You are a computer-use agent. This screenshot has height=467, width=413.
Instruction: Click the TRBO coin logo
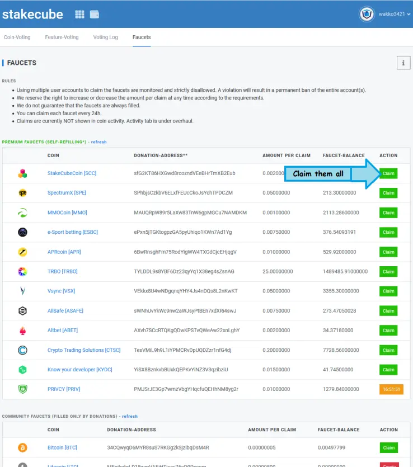pos(22,271)
